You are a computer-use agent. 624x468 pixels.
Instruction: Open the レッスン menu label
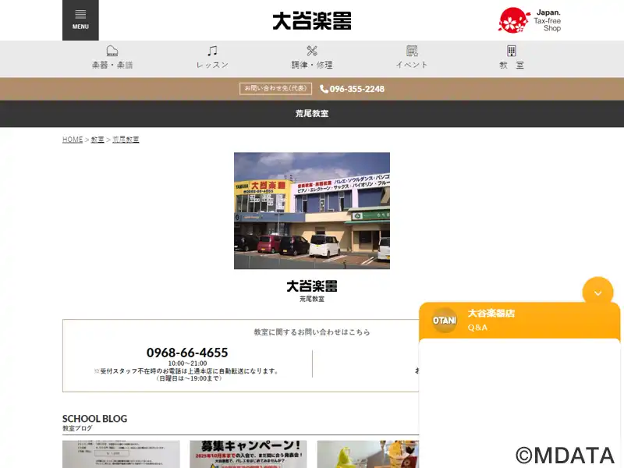[x=212, y=65]
